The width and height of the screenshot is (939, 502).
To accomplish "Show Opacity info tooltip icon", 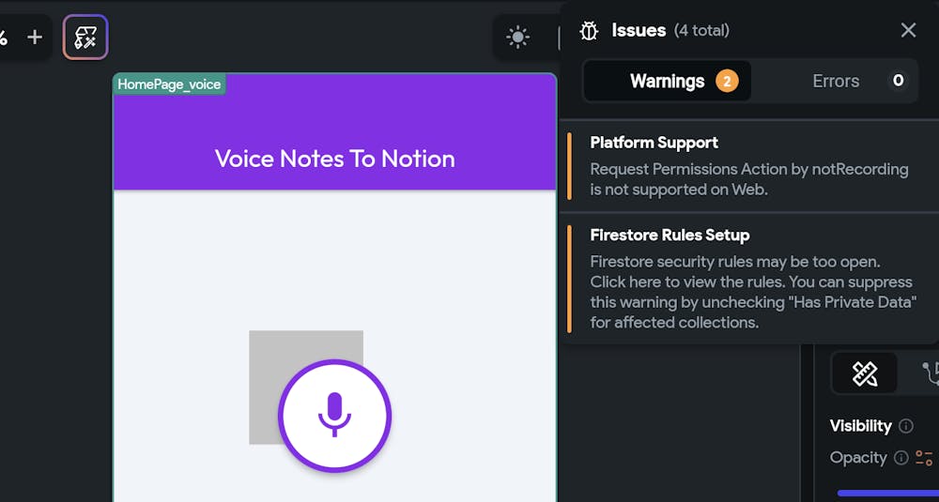I will tap(901, 458).
